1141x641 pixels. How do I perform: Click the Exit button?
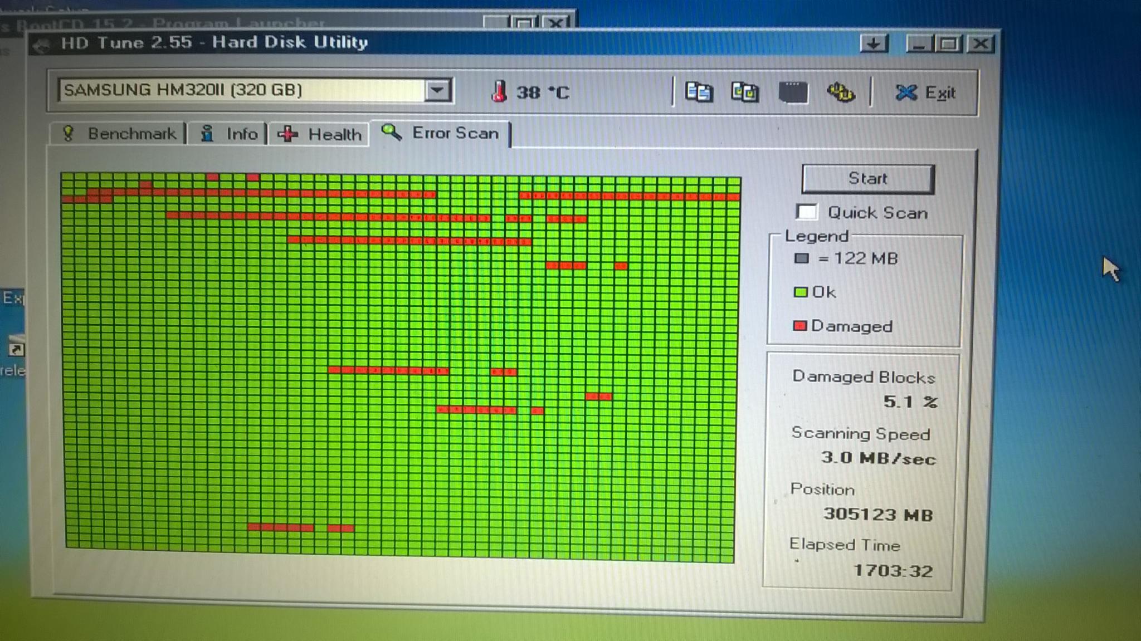pyautogui.click(x=925, y=93)
